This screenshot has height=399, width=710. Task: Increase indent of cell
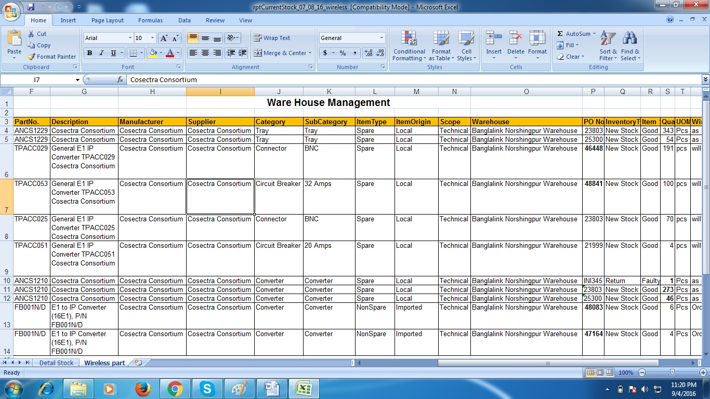[243, 53]
